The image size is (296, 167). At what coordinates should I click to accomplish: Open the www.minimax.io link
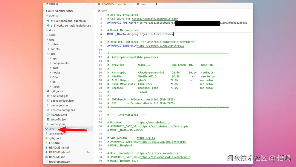click(153, 122)
